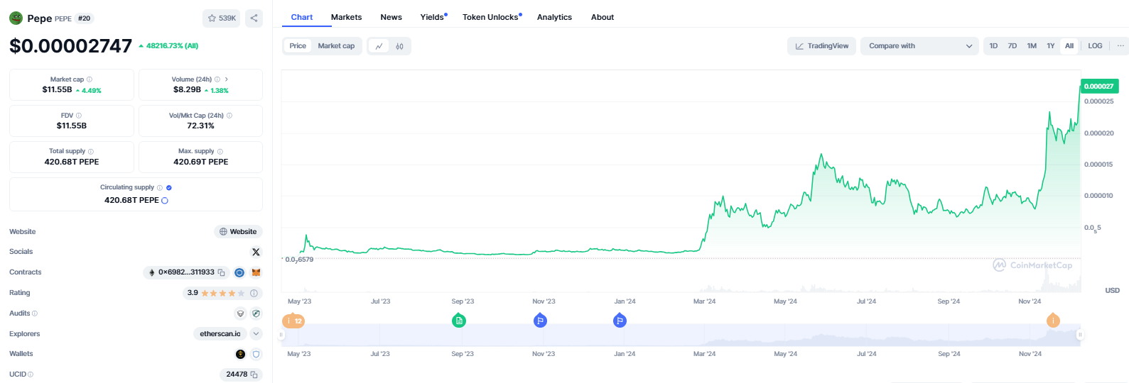
Task: Open the shield wallet icon in Wallets row
Action: click(x=256, y=354)
